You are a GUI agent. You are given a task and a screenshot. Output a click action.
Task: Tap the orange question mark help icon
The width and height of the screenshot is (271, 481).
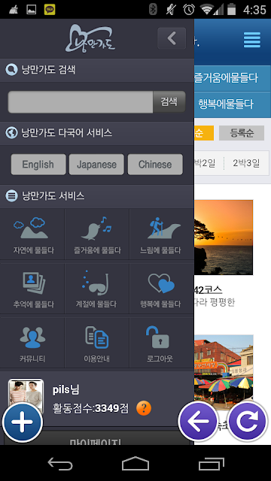pos(144,408)
